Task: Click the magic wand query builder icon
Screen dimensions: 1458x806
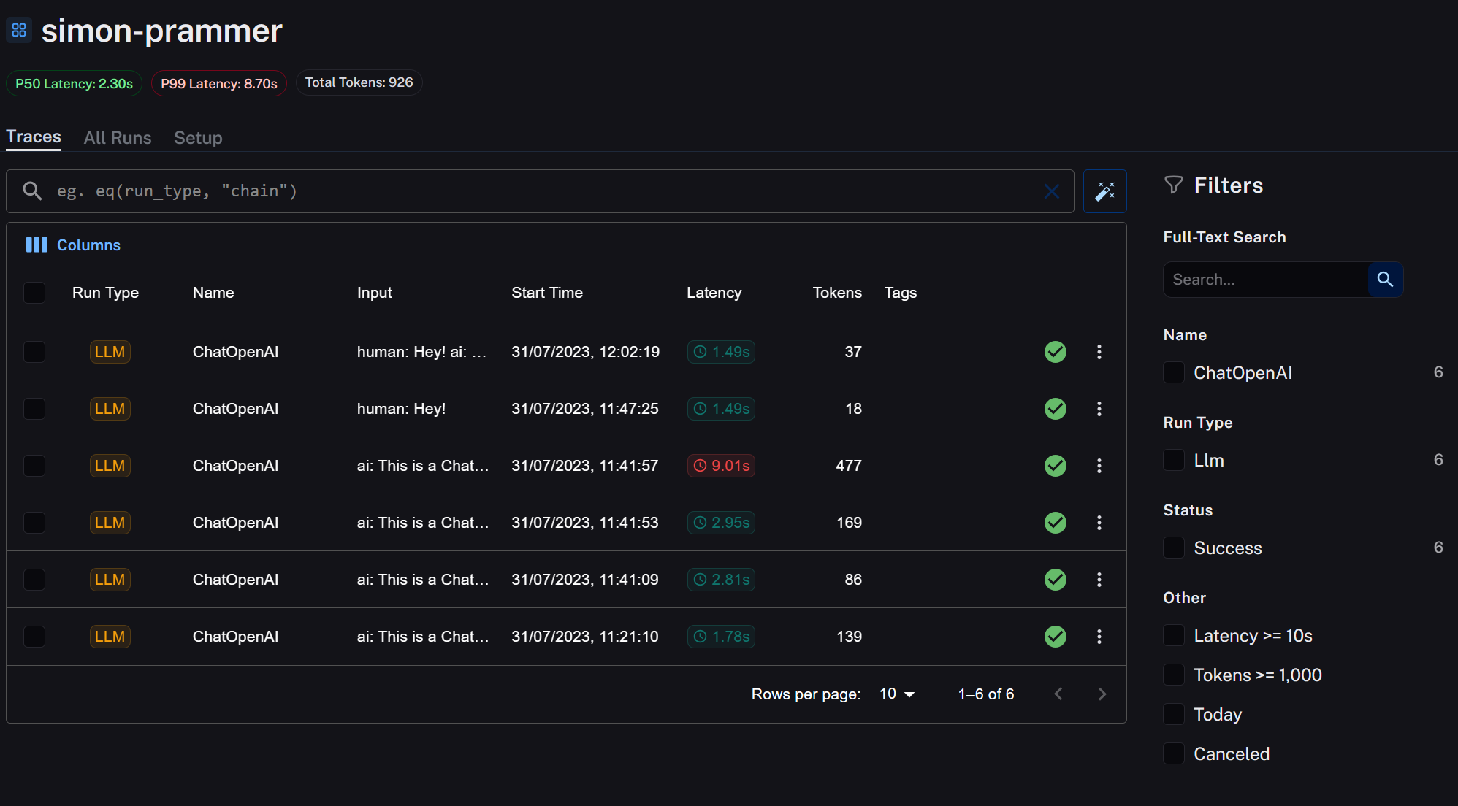Action: click(1104, 191)
